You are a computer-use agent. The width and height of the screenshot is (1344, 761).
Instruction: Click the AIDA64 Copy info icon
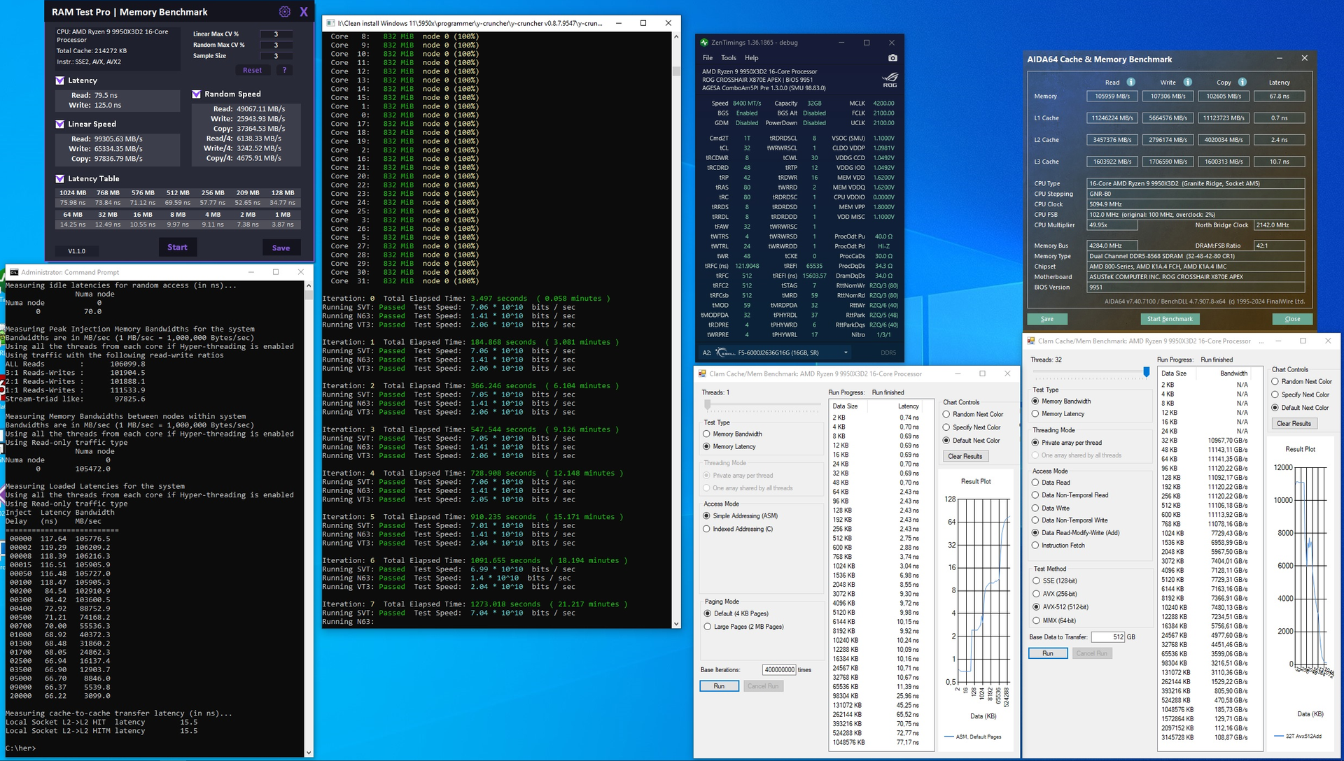(x=1242, y=82)
